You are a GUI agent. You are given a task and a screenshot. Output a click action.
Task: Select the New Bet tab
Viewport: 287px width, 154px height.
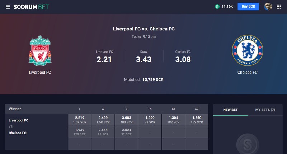pos(230,110)
